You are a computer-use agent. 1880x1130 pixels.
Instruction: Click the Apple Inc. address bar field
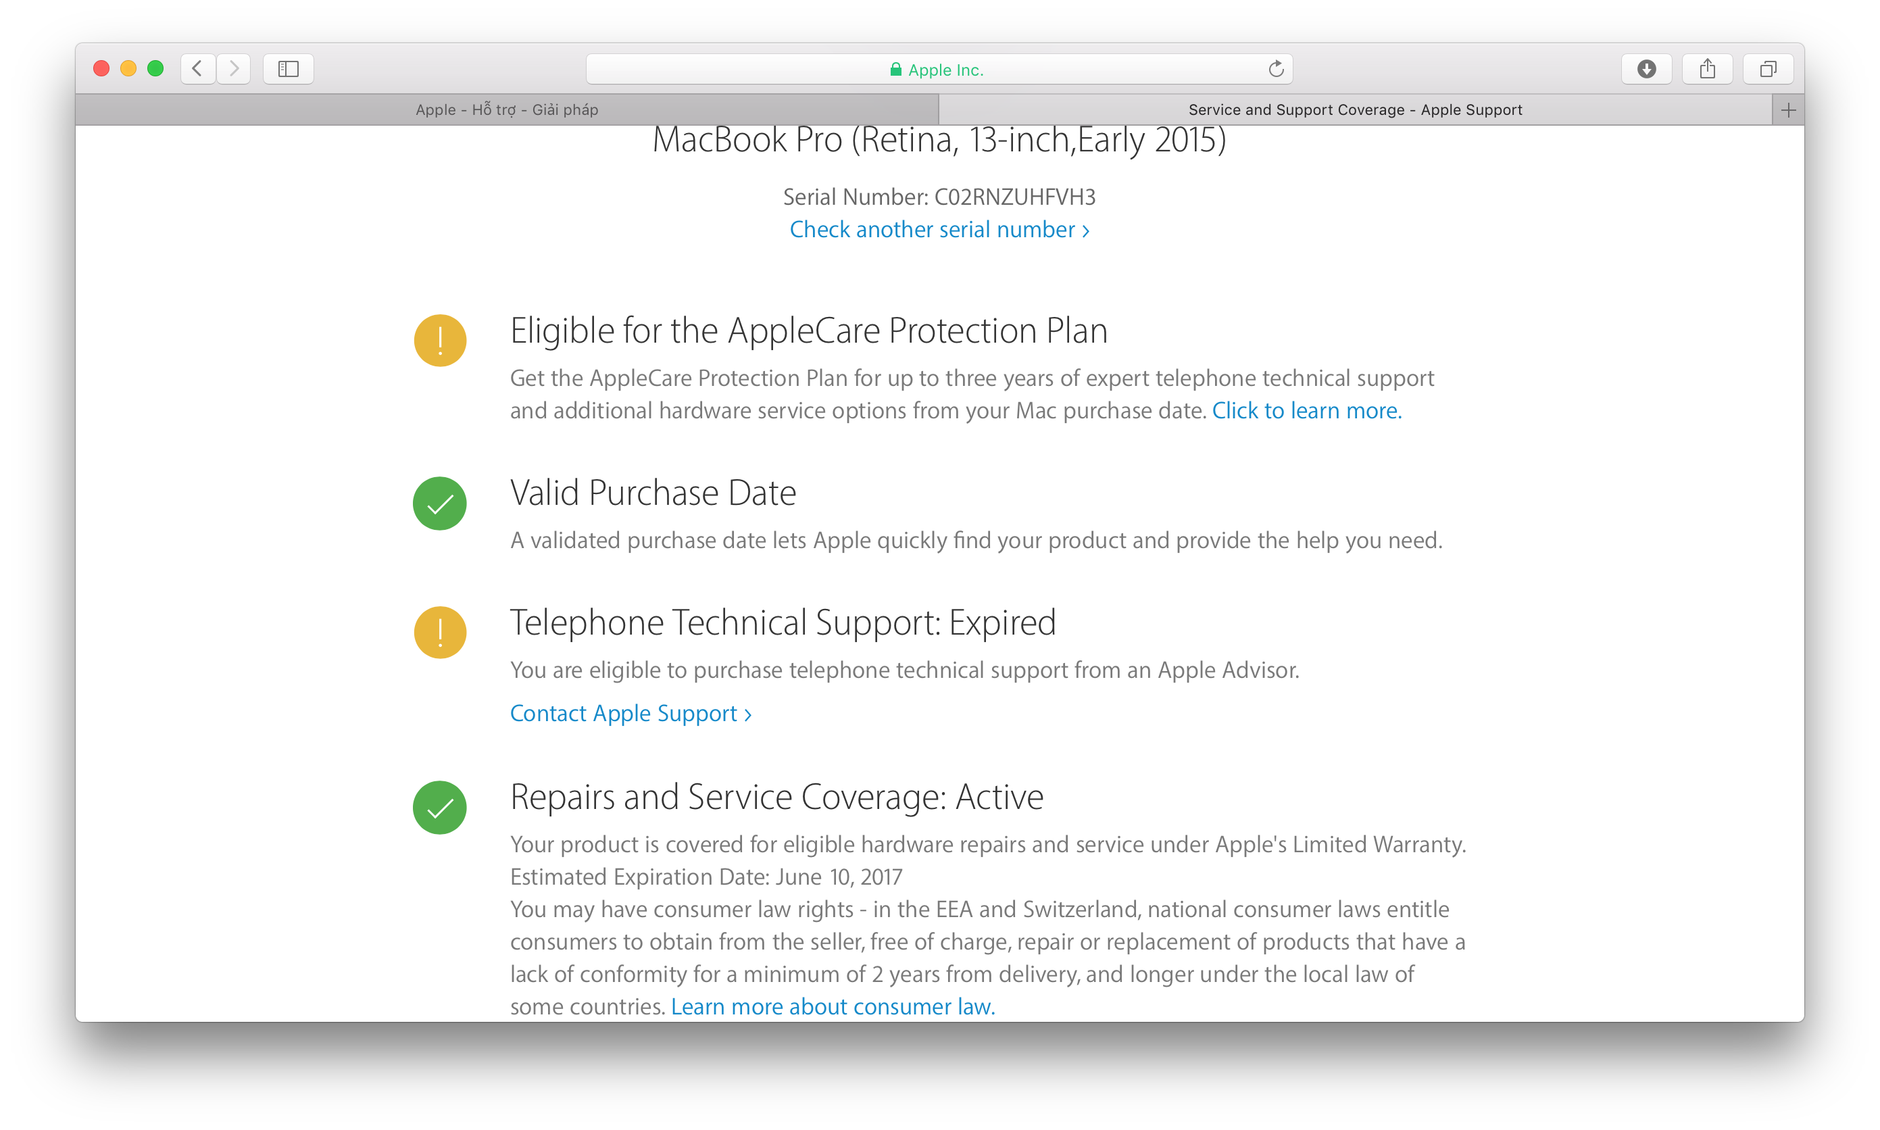point(939,70)
